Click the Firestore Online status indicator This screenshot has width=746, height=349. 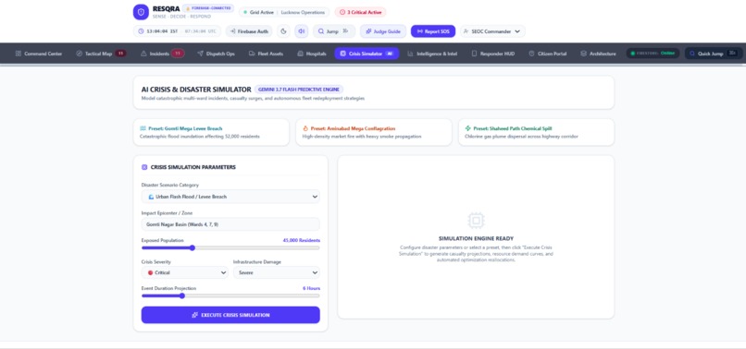[x=653, y=54]
